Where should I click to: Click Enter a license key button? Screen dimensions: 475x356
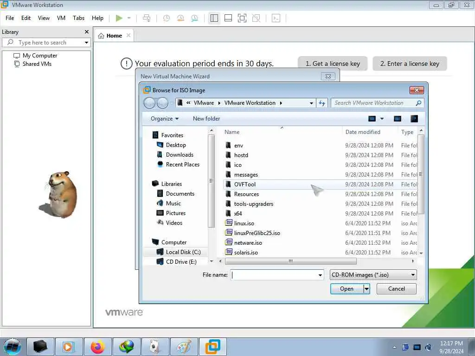coord(410,64)
